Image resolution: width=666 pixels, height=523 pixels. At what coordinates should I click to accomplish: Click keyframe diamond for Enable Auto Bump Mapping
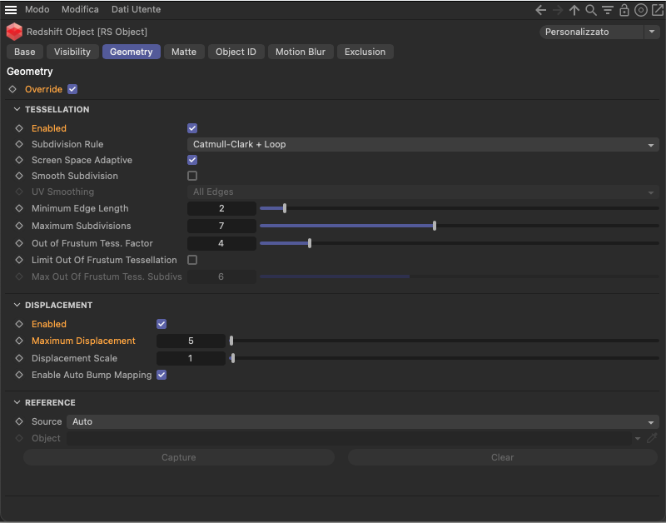click(x=19, y=375)
